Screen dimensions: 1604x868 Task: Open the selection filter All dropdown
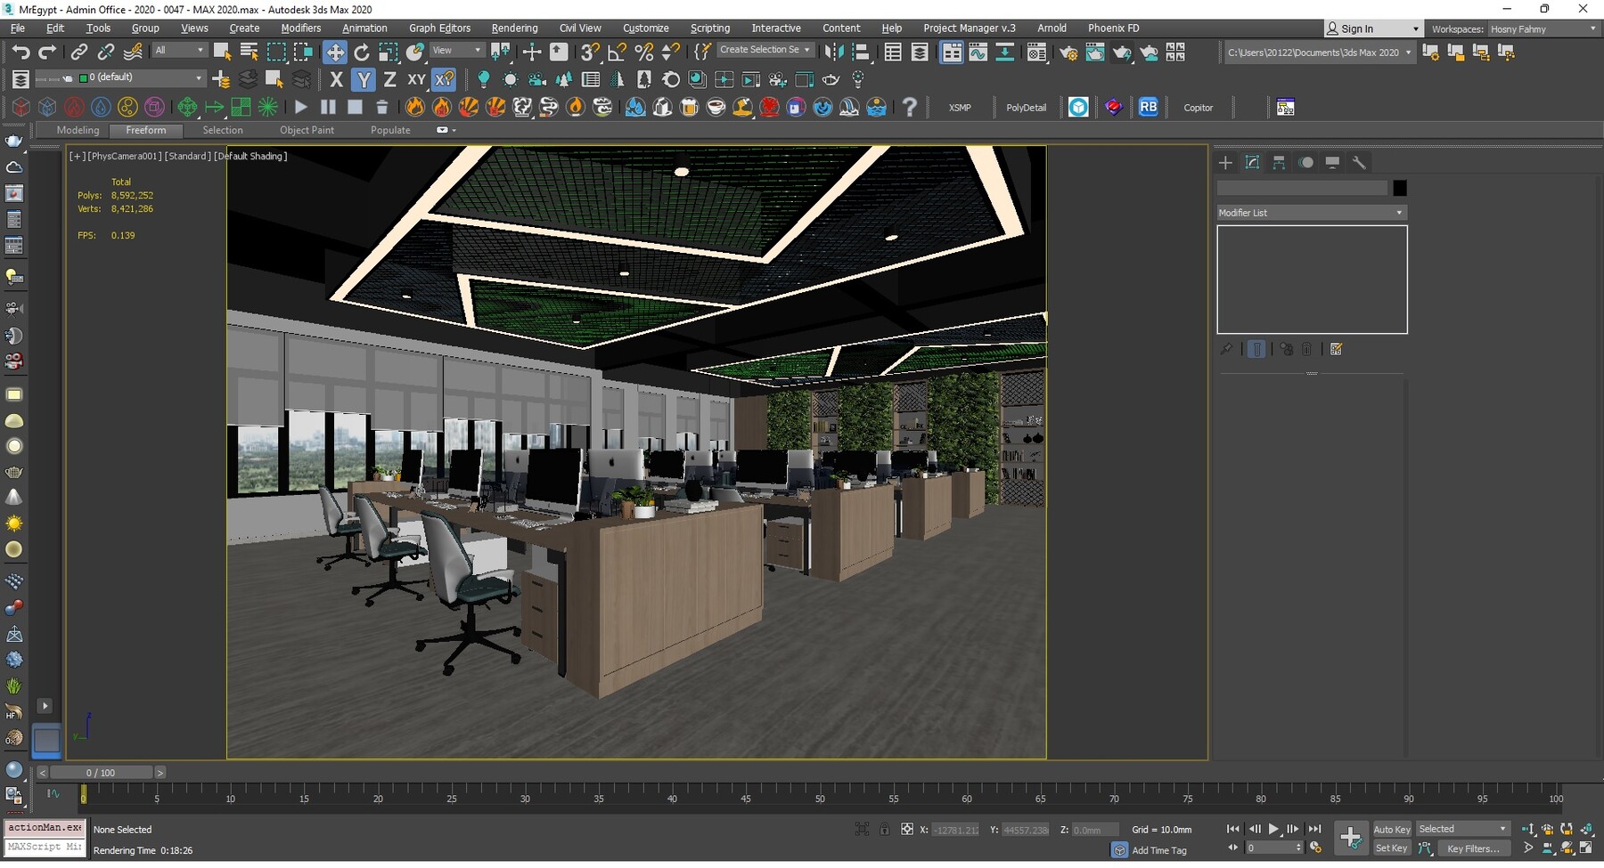click(179, 50)
